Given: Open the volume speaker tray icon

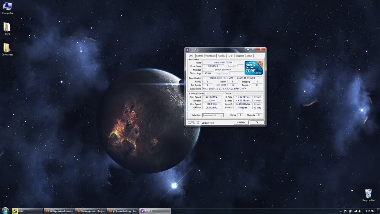Looking at the screenshot, I should pyautogui.click(x=360, y=211).
